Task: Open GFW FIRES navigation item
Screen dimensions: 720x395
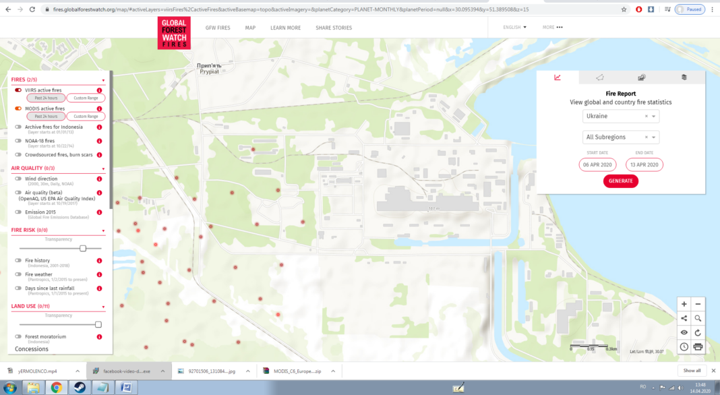Action: coord(218,28)
